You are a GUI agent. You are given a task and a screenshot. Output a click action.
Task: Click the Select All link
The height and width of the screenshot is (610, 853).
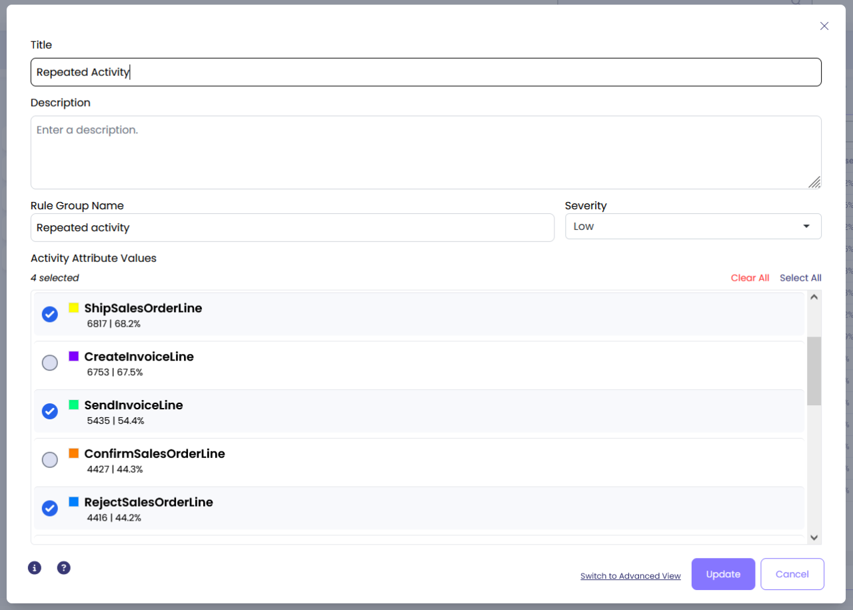(x=800, y=278)
